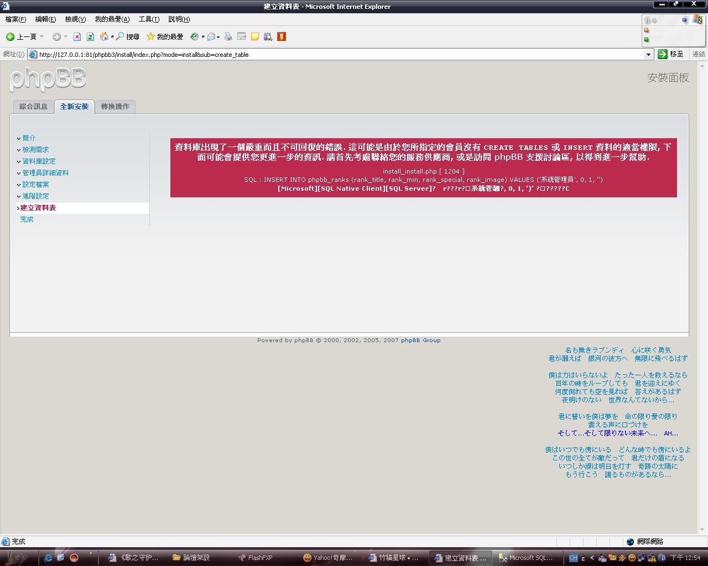Switch to Microsoft SQL taskbar button
Image resolution: width=708 pixels, height=566 pixels.
(x=525, y=558)
